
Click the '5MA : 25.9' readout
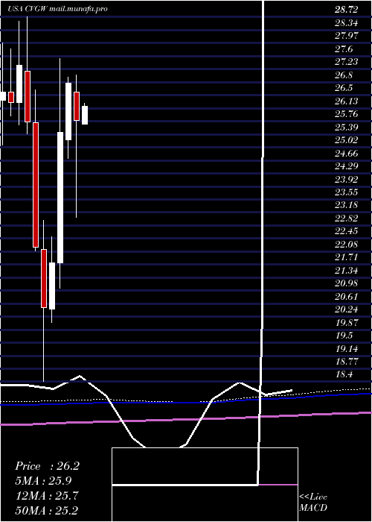[x=43, y=481]
